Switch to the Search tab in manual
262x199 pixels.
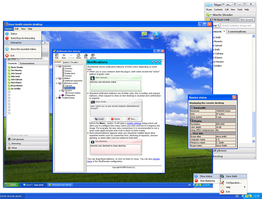pyautogui.click(x=66, y=62)
